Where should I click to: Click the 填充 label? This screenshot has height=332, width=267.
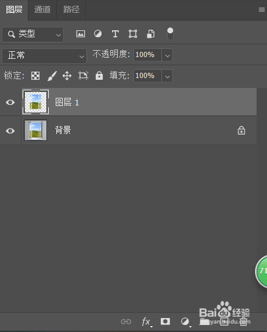click(119, 76)
